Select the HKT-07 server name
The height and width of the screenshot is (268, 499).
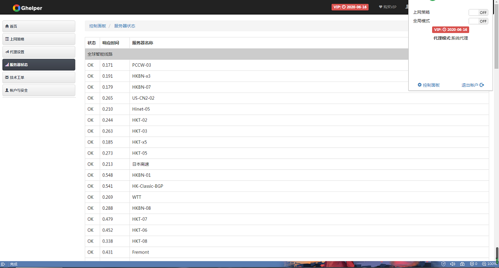click(140, 219)
